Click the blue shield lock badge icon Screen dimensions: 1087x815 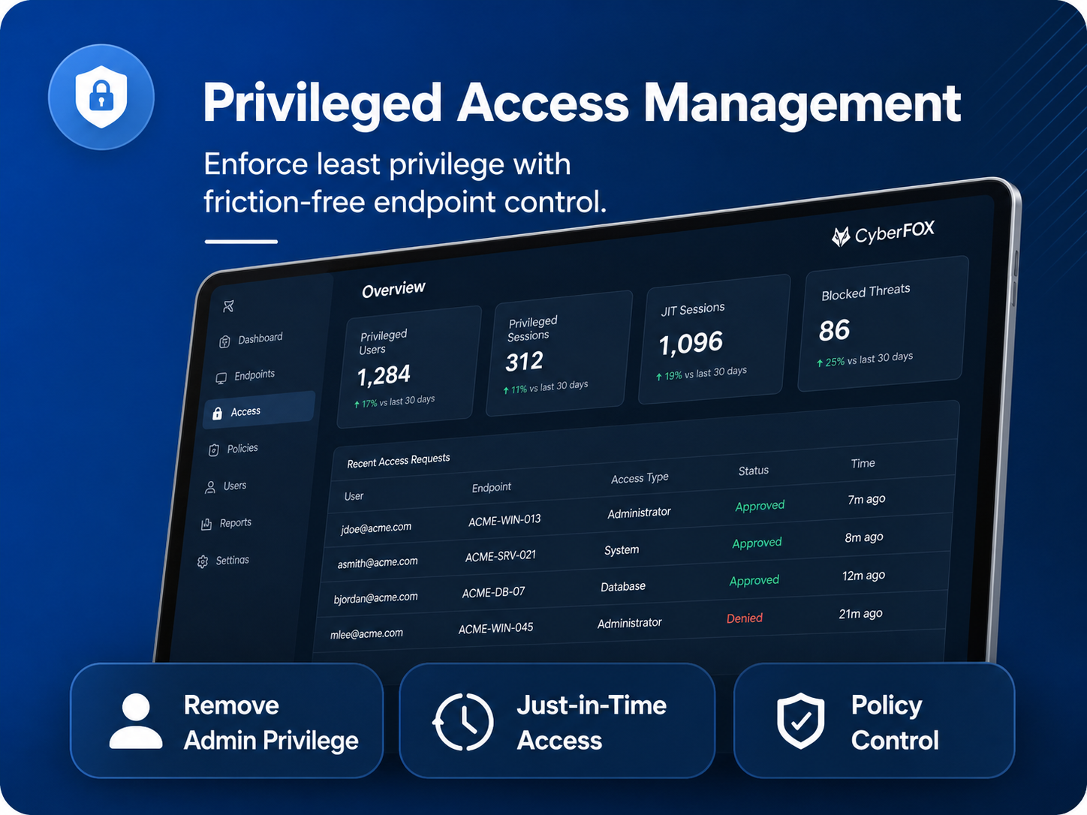pyautogui.click(x=101, y=97)
